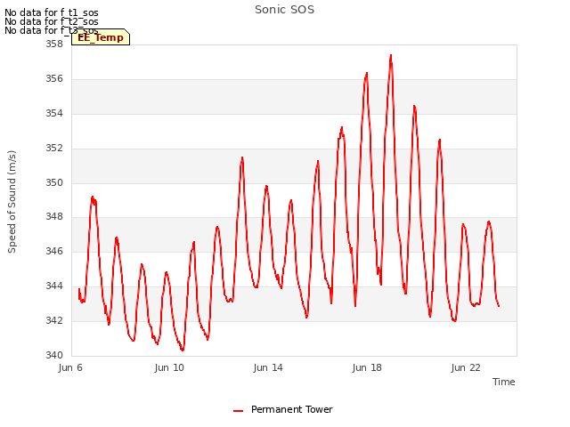Click the highest peak above 357 m/s

[391, 55]
